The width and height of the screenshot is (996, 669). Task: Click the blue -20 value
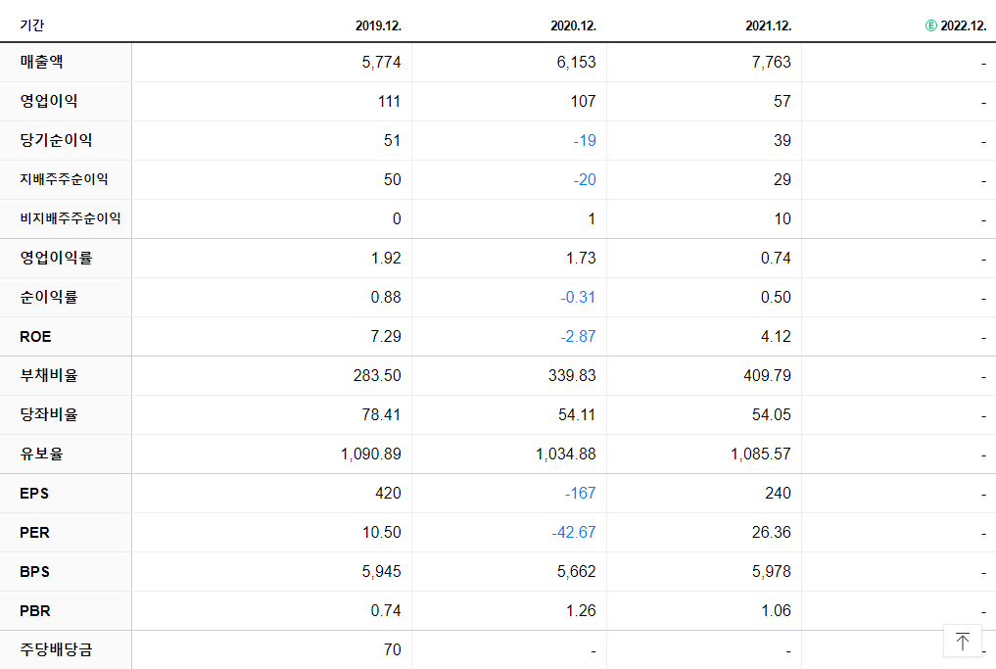585,180
